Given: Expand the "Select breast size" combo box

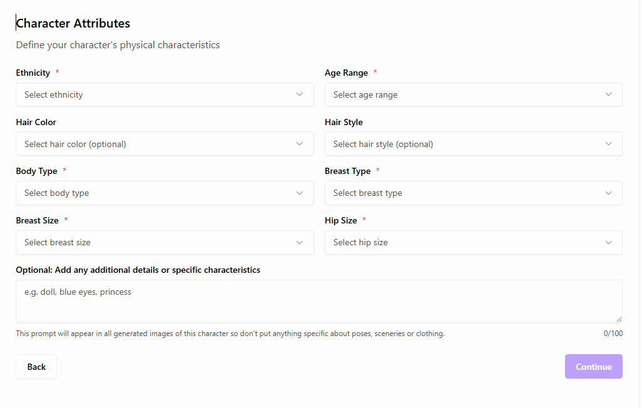Looking at the screenshot, I should point(156,243).
